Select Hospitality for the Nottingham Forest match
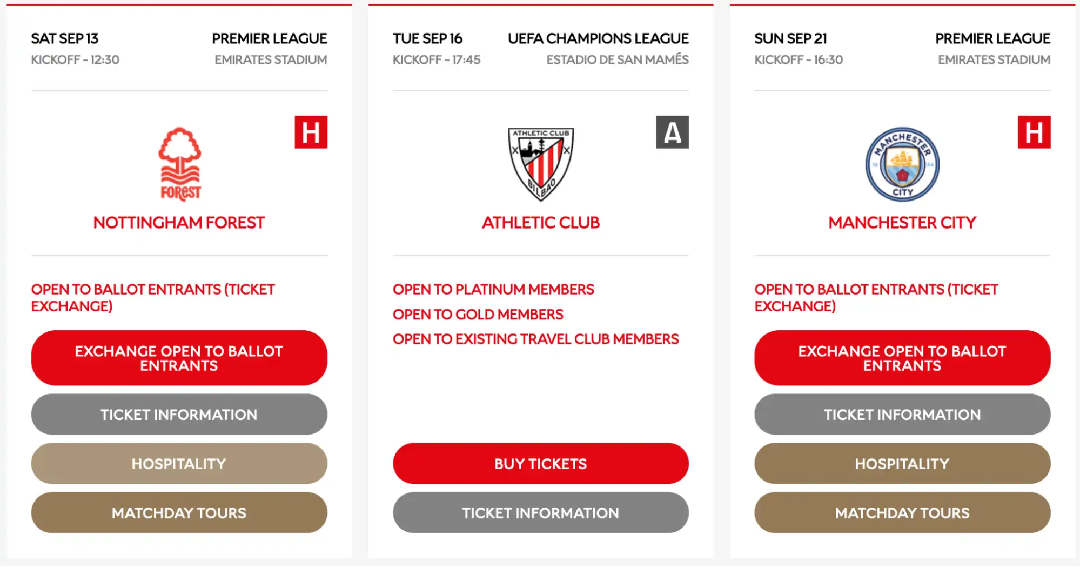1080x567 pixels. pyautogui.click(x=179, y=463)
